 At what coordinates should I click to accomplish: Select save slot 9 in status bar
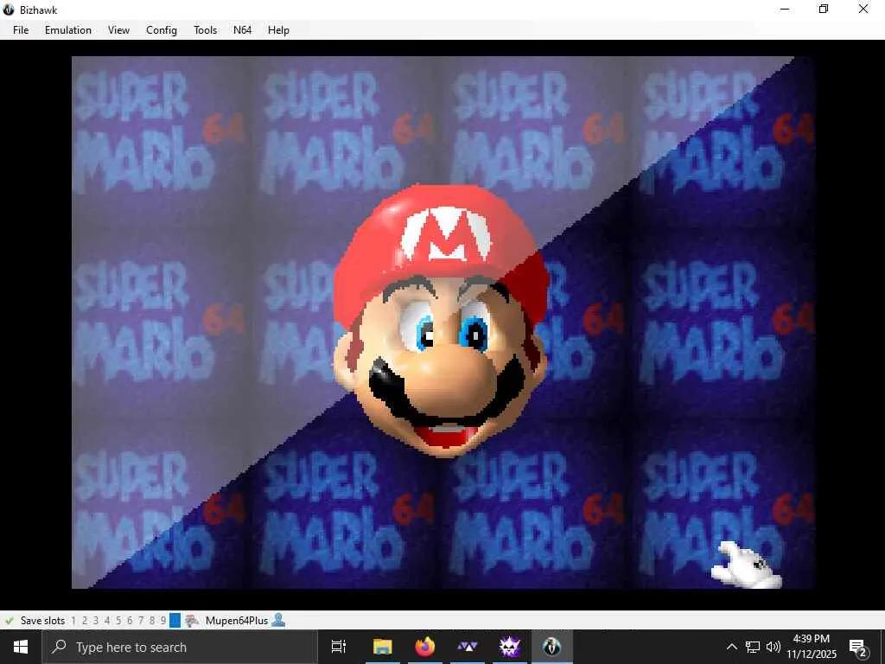[x=163, y=621]
